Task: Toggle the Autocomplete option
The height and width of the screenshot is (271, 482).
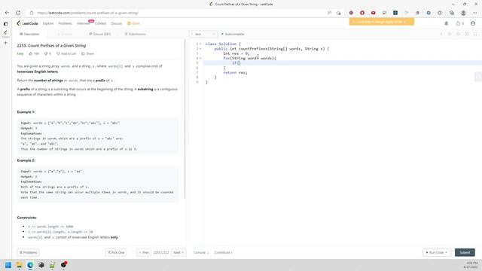Action: pyautogui.click(x=233, y=34)
